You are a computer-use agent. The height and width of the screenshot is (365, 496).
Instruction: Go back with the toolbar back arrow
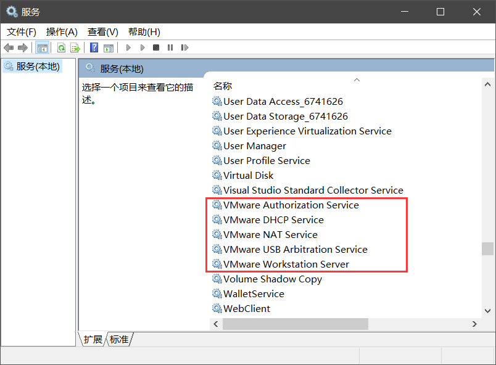(9, 47)
